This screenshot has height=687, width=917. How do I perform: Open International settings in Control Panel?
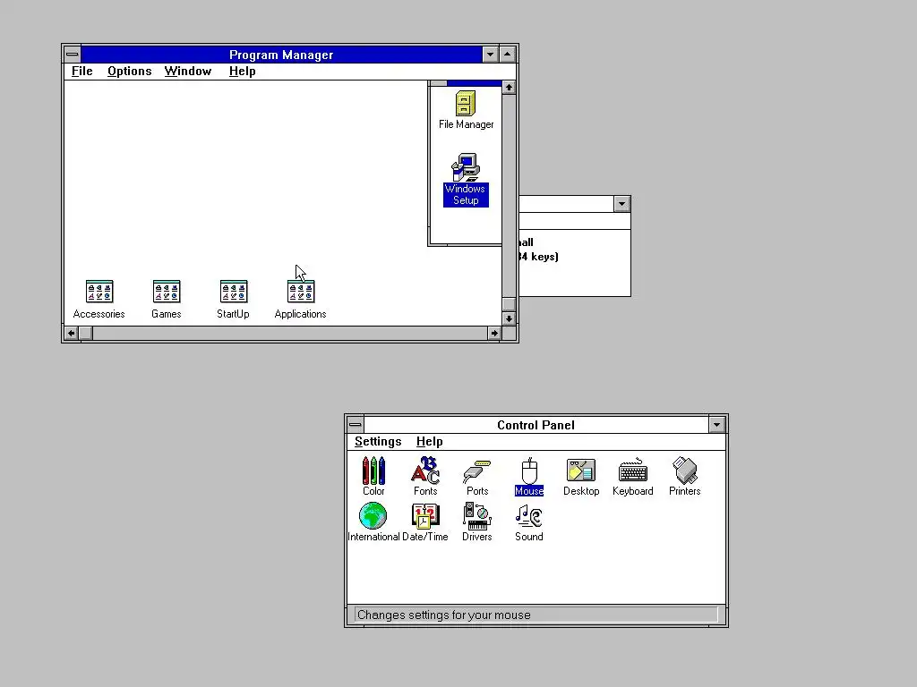[373, 522]
